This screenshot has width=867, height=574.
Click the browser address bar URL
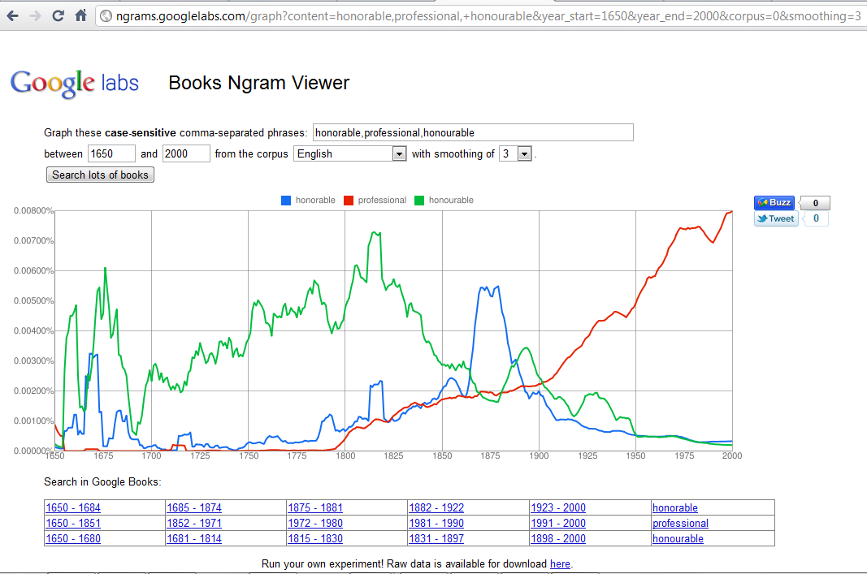click(488, 16)
